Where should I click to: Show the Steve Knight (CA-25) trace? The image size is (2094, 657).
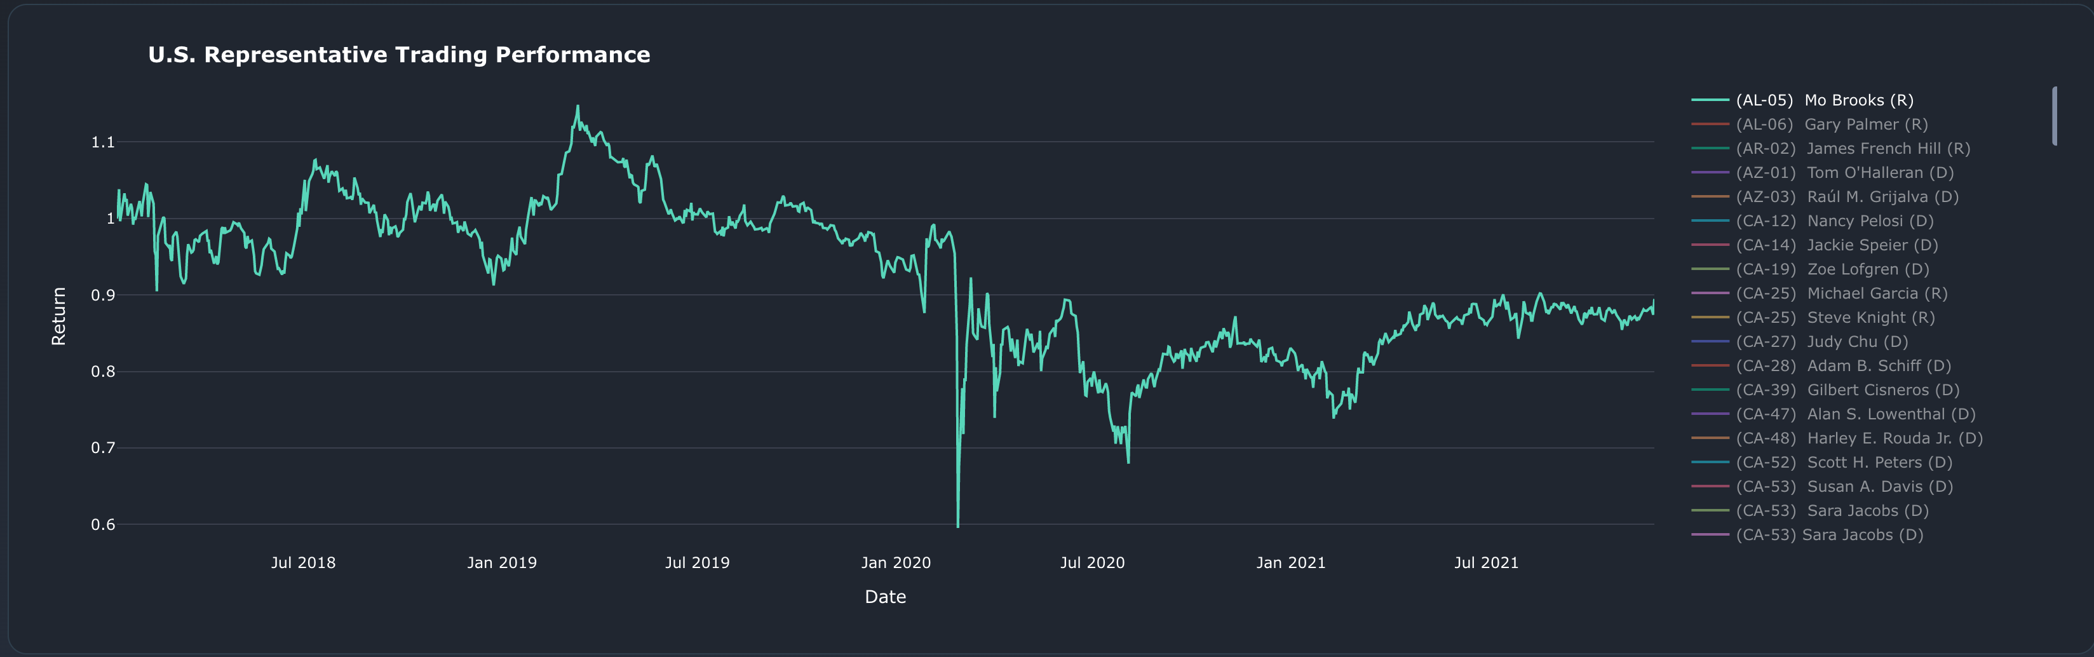pos(1813,318)
